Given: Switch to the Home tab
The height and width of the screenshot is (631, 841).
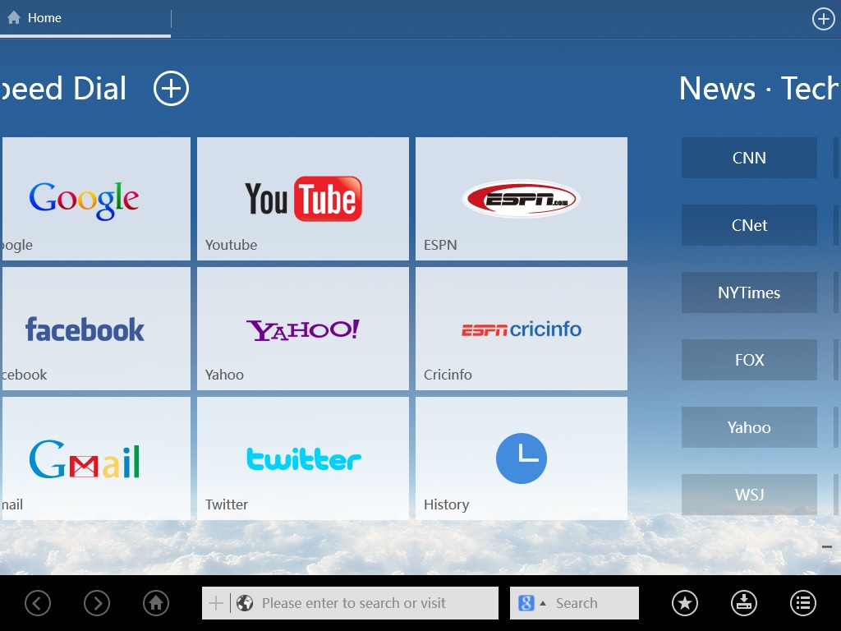Looking at the screenshot, I should (x=85, y=18).
